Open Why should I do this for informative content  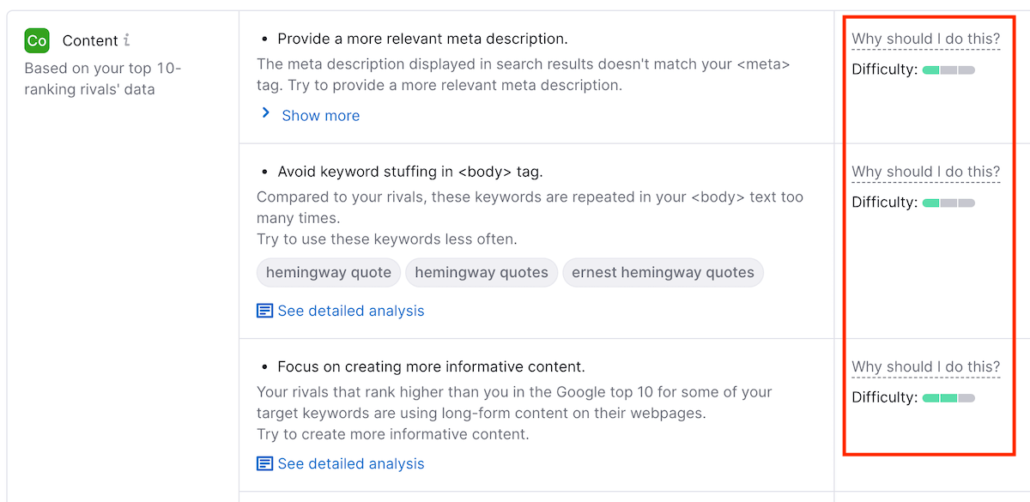pos(925,366)
